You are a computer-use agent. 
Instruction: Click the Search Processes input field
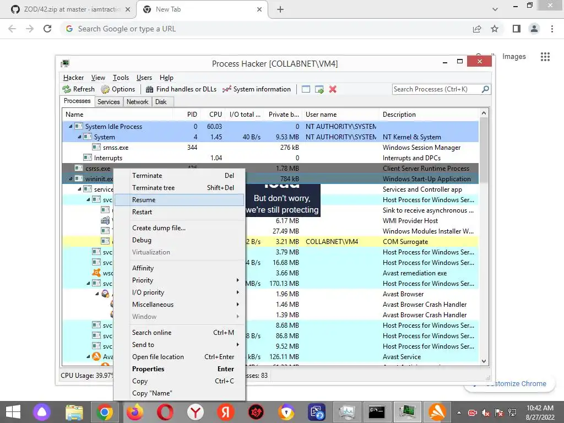point(437,89)
